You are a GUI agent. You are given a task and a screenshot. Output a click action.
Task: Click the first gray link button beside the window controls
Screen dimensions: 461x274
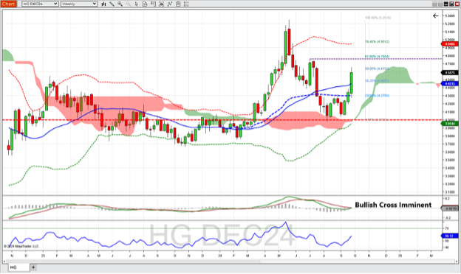click(435, 4)
